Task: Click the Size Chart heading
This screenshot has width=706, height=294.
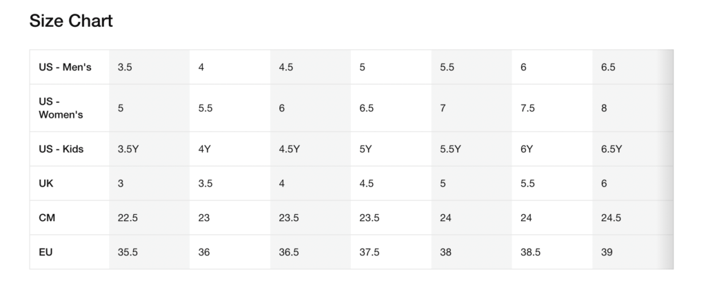Action: tap(71, 21)
